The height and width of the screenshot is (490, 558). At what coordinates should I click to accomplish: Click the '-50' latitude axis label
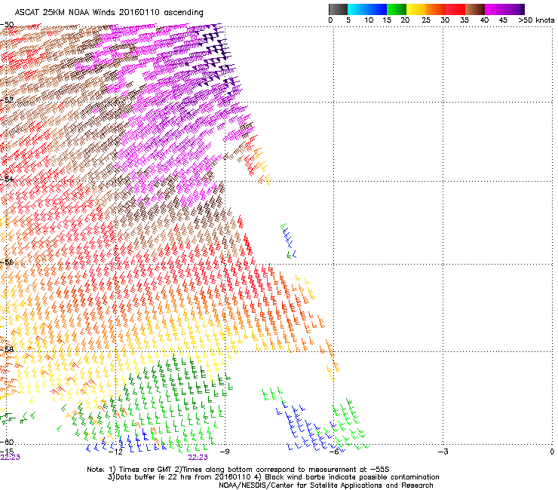(x=8, y=25)
